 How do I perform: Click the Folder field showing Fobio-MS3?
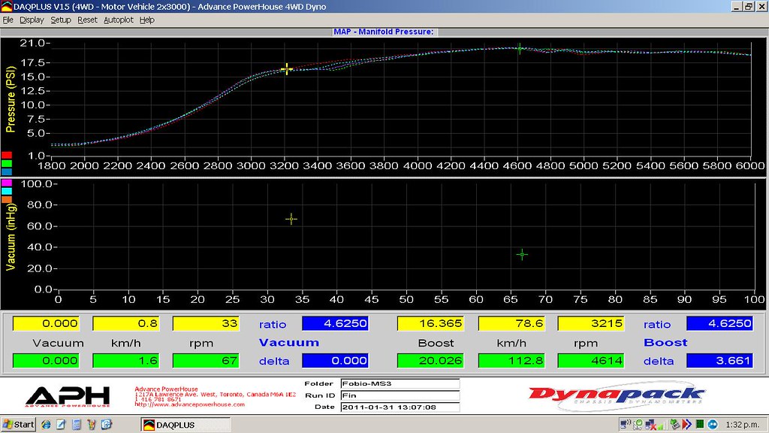399,383
